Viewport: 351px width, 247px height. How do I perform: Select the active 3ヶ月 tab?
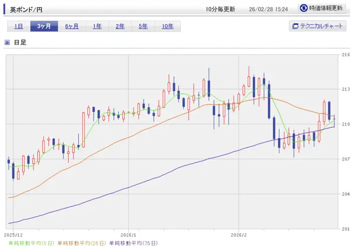pyautogui.click(x=44, y=26)
